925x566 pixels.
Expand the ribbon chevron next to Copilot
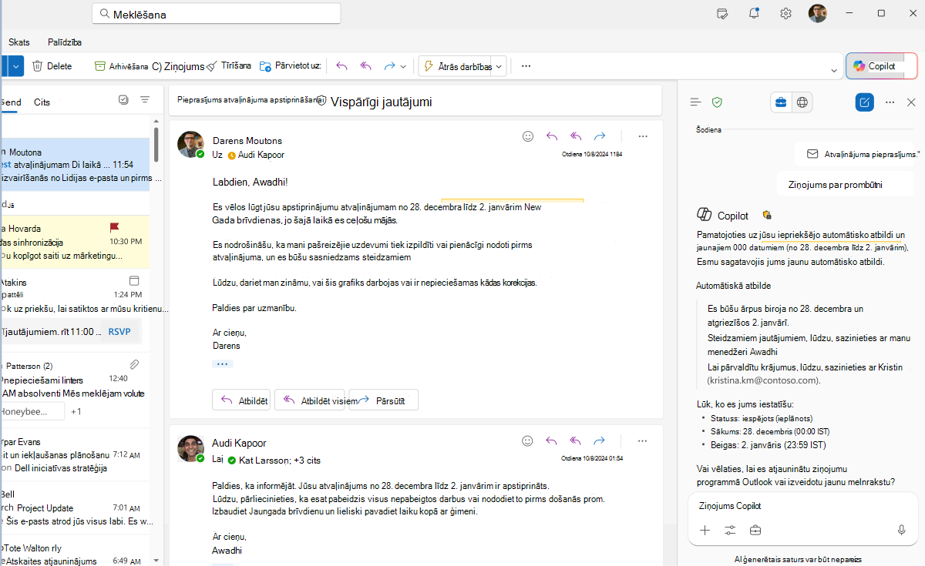834,71
